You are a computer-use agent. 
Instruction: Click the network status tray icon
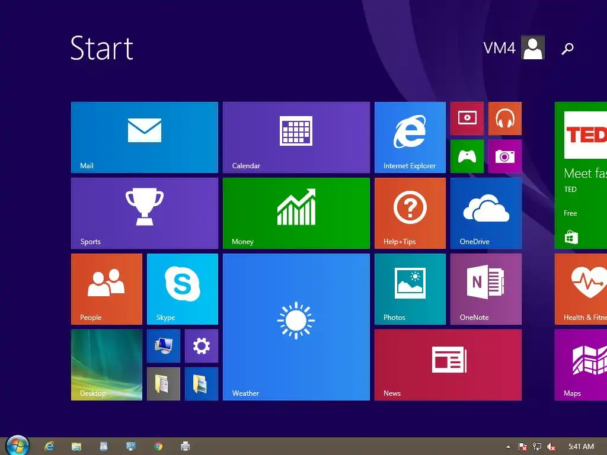click(537, 447)
